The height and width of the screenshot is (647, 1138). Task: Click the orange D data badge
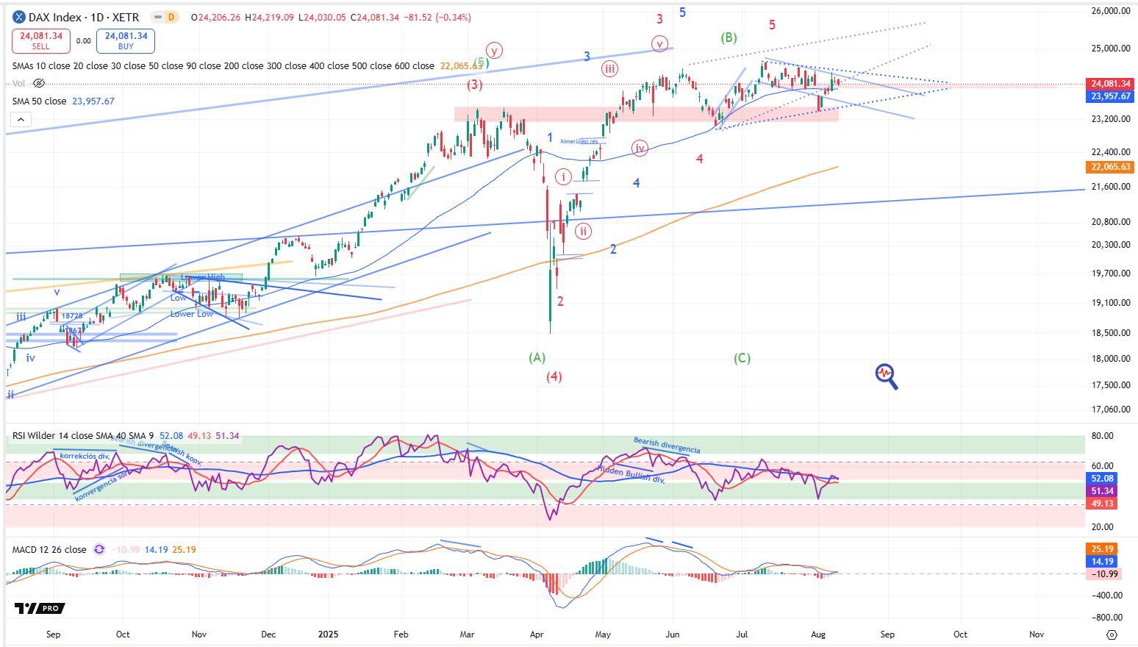click(x=171, y=17)
